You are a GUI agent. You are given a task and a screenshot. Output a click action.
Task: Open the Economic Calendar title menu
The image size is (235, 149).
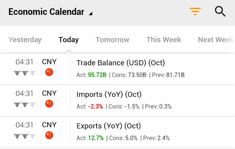point(46,12)
